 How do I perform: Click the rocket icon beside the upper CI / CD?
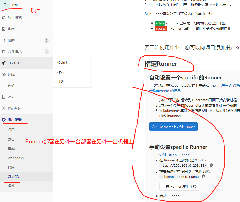click(x=4, y=63)
